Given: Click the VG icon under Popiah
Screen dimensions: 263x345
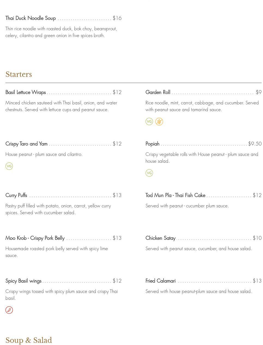Looking at the screenshot, I should (x=149, y=173).
